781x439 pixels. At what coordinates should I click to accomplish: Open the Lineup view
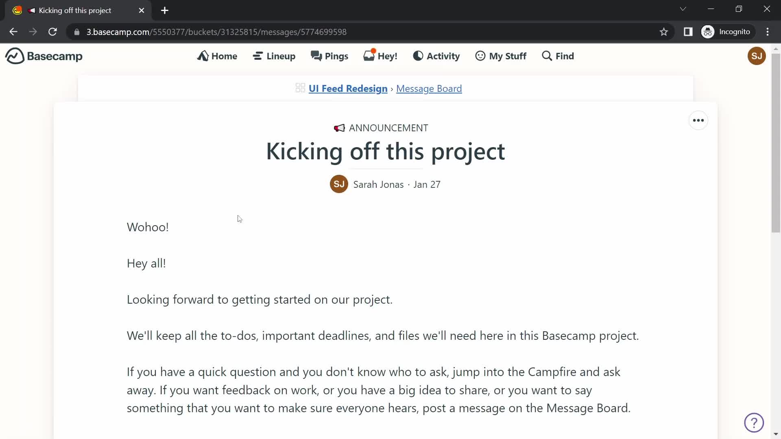point(275,56)
